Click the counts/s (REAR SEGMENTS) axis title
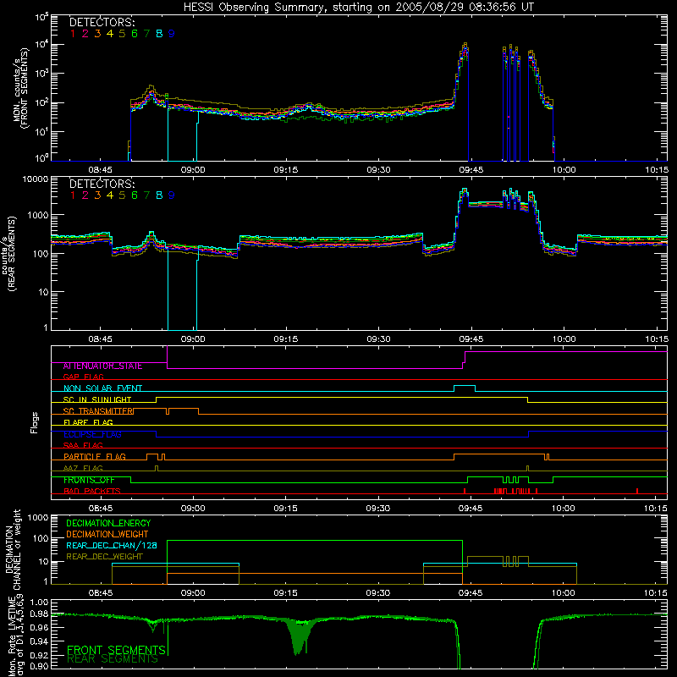 click(8, 253)
